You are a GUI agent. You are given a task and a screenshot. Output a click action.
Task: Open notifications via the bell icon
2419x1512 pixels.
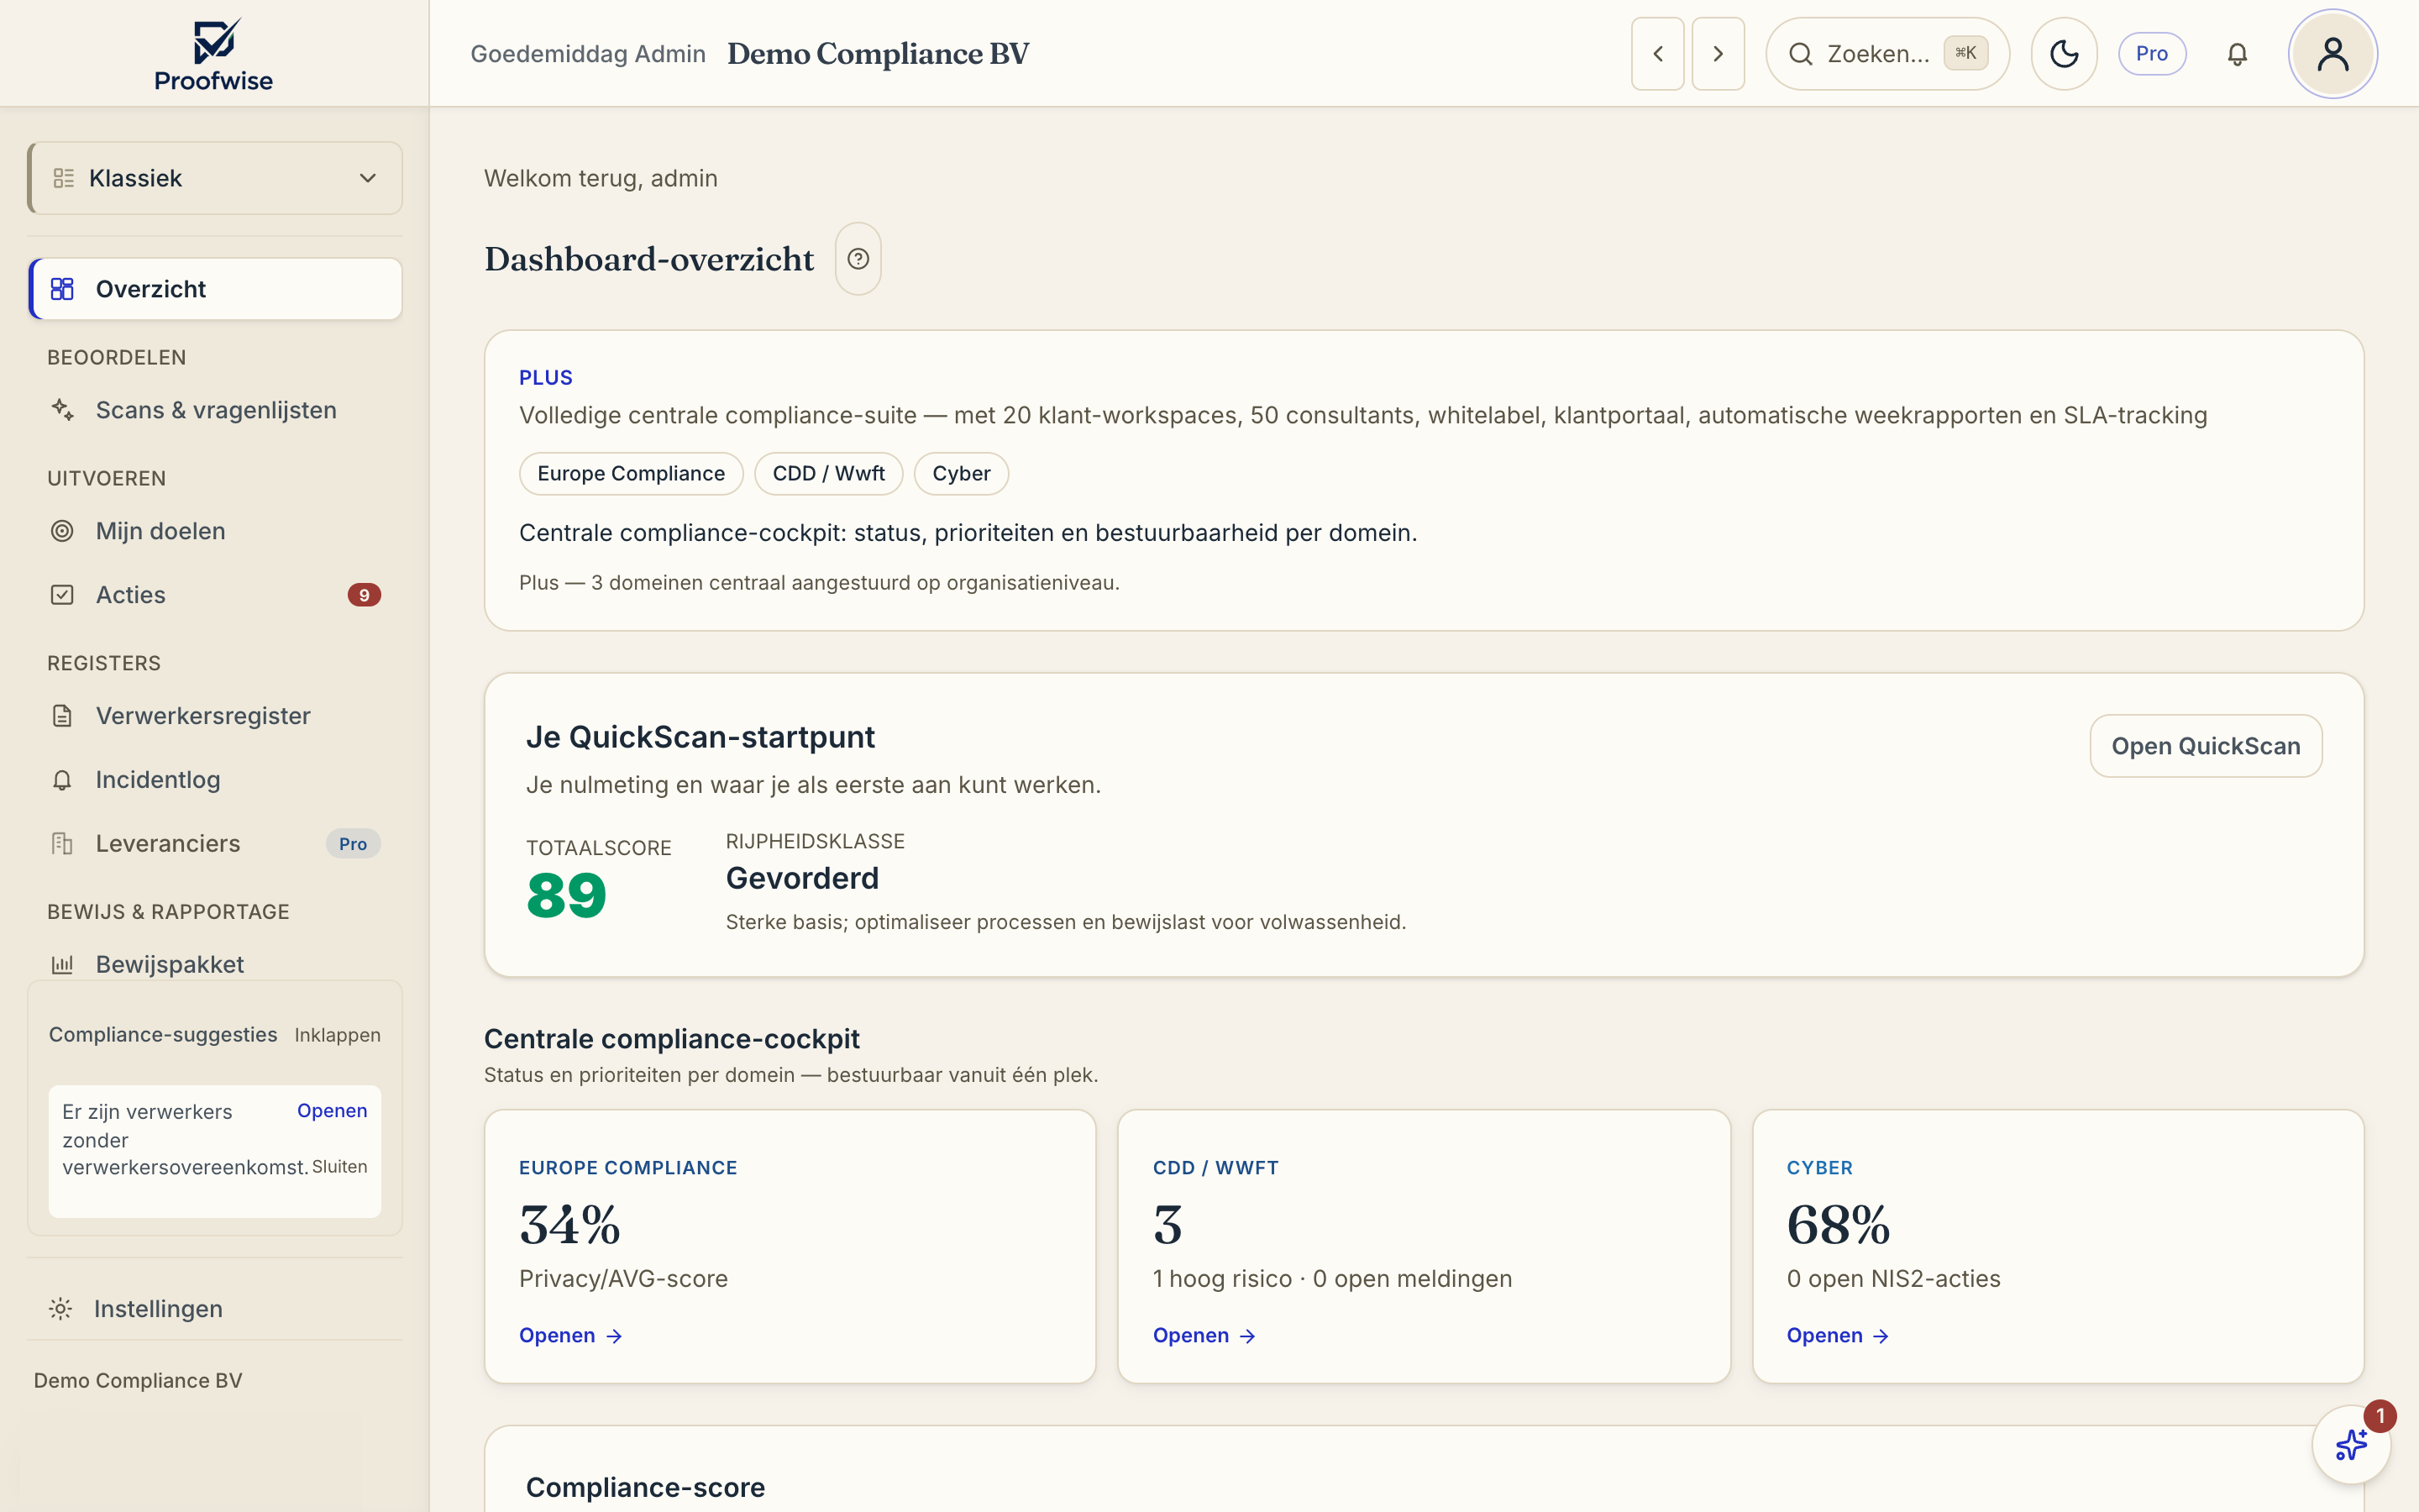(2237, 54)
